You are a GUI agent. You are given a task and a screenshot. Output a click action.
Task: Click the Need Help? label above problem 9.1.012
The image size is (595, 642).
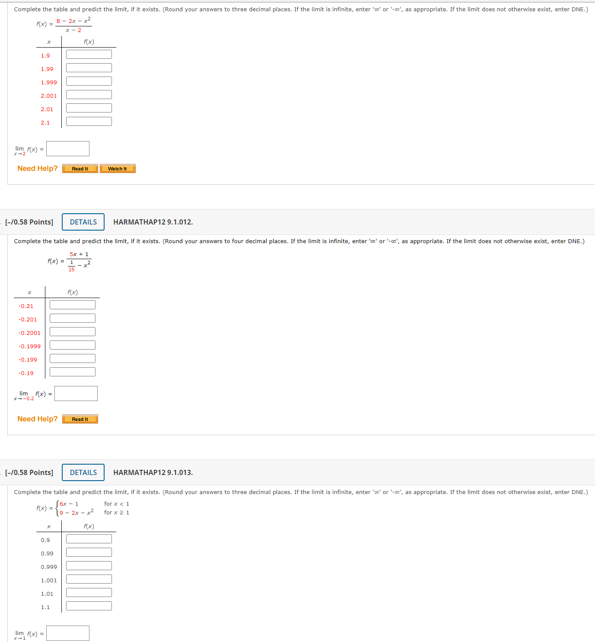point(38,168)
